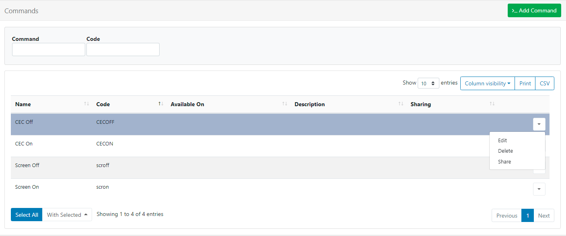Open the With Selected menu

click(67, 215)
